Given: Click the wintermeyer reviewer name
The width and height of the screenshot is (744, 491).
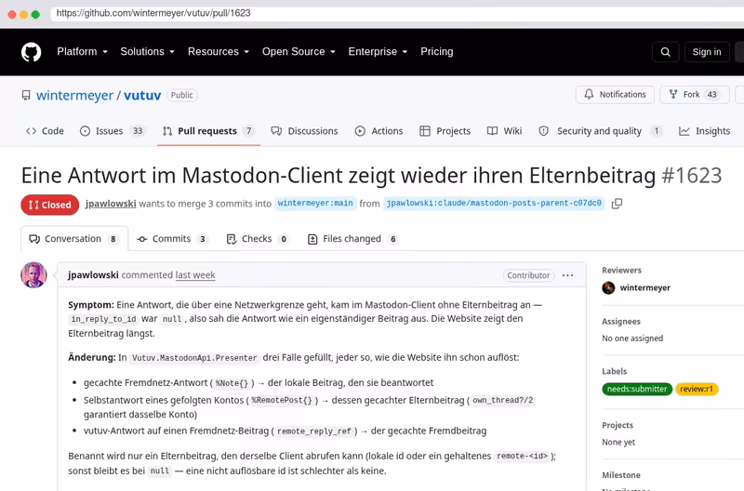Looking at the screenshot, I should coord(644,288).
